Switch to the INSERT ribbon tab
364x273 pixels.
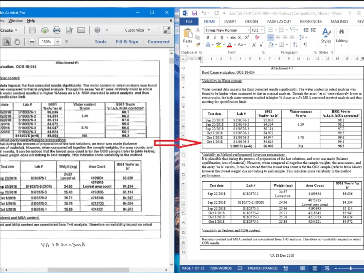(x=230, y=21)
